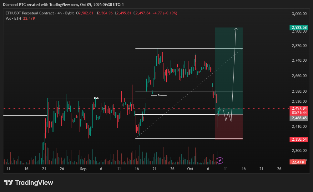The image size is (313, 192).
Task: Click the high price value H2,504.96
Action: (x=104, y=13)
